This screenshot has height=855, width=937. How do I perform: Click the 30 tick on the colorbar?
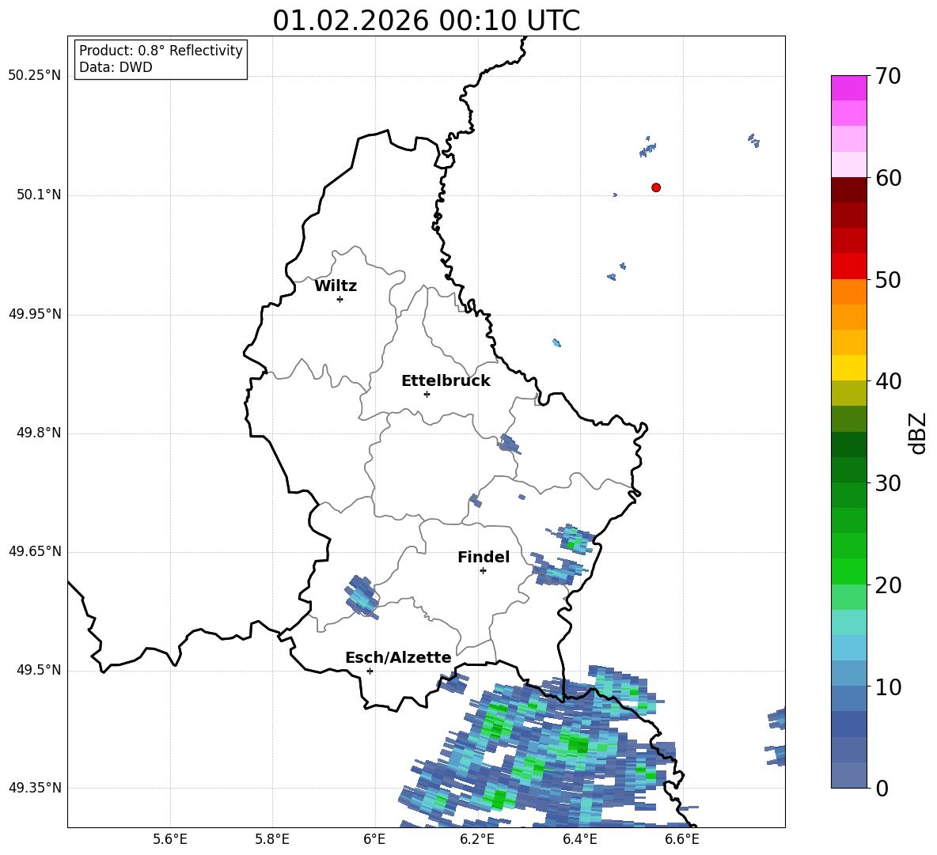click(x=888, y=483)
